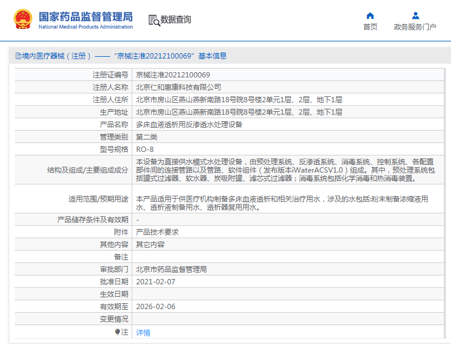This screenshot has height=344, width=451.
Task: Click the intended use description text
Action: coord(282,203)
